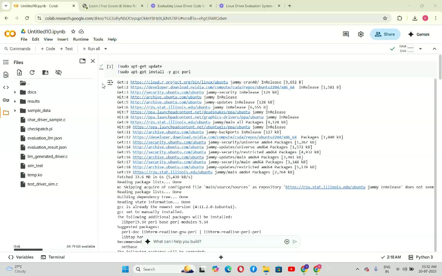Open Windows Start menu

pyautogui.click(x=125, y=269)
